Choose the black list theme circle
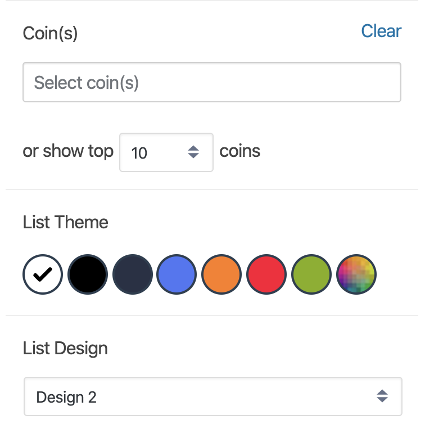425x433 pixels. pyautogui.click(x=88, y=274)
